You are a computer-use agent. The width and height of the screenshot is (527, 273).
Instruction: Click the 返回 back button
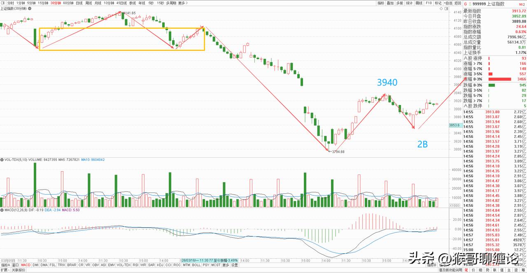click(458, 3)
